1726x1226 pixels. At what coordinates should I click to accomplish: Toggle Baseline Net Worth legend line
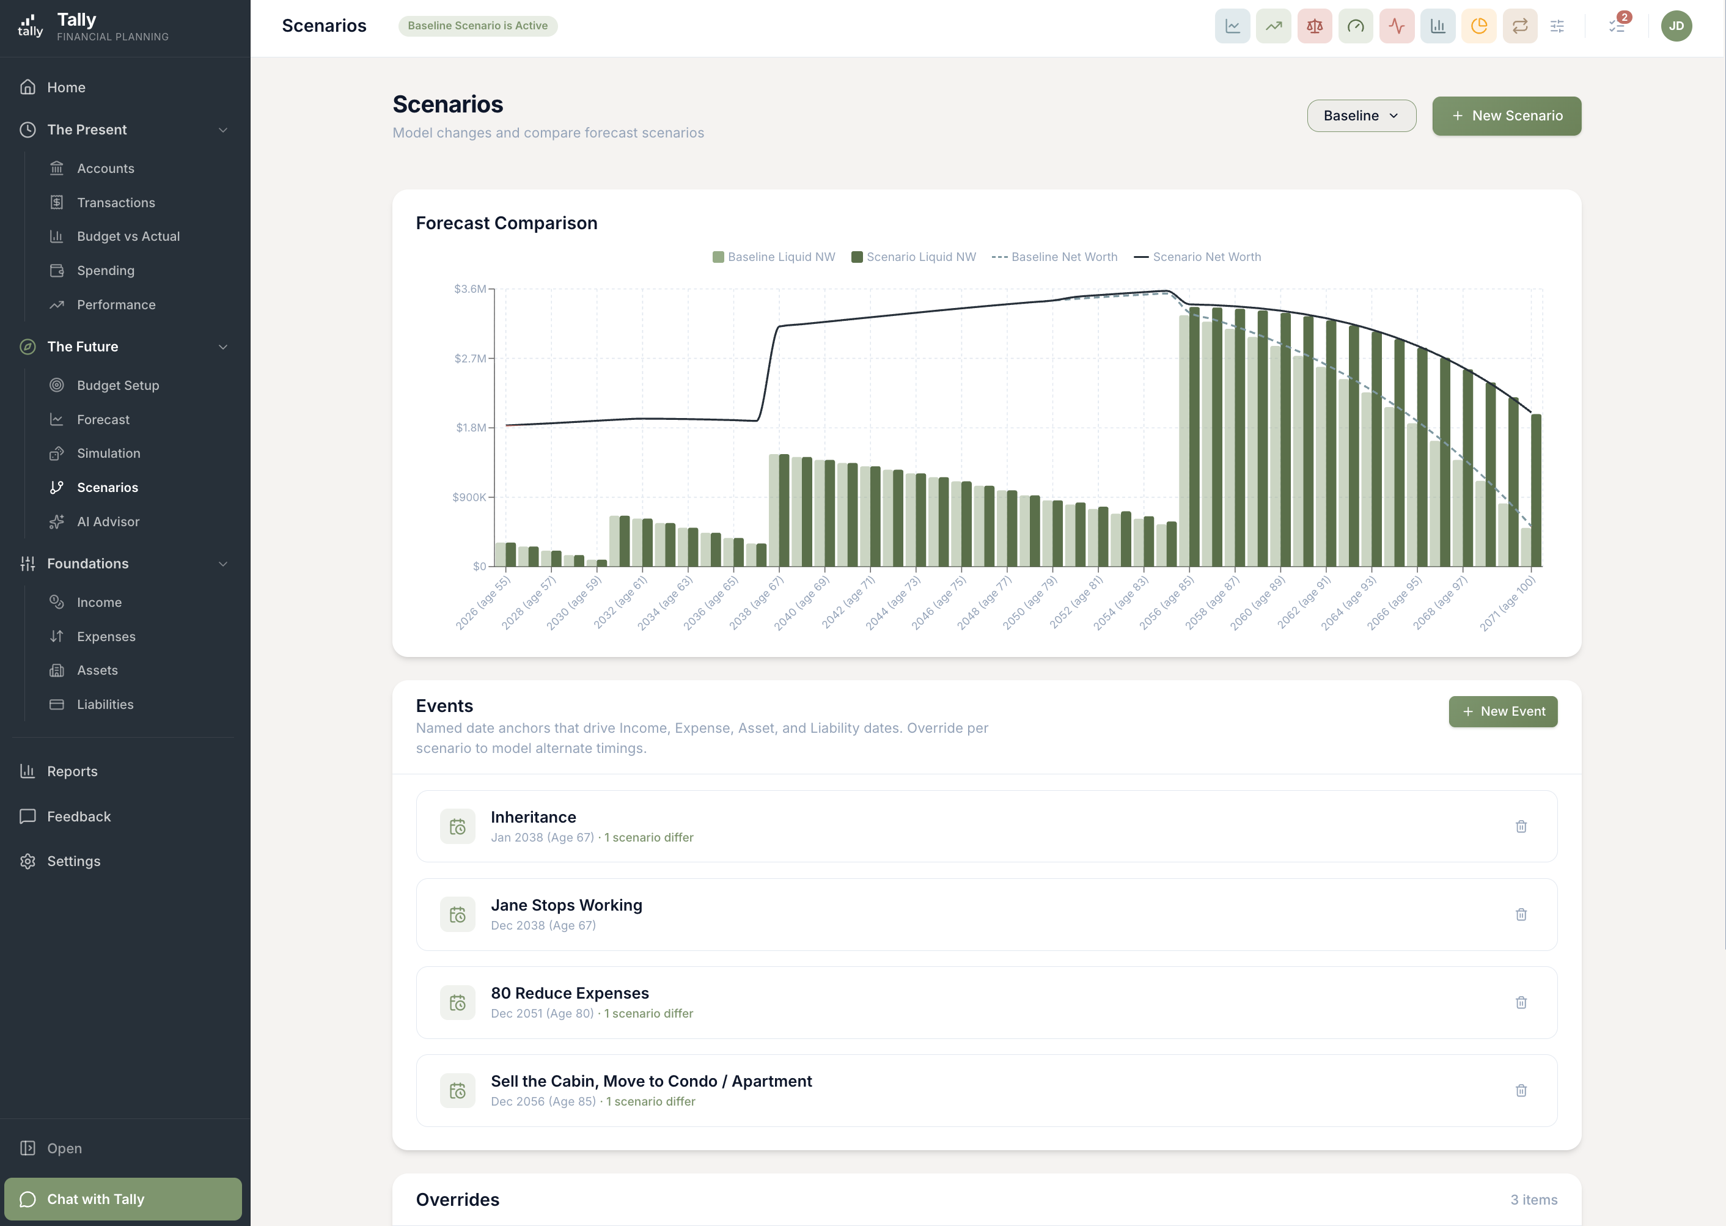pyautogui.click(x=1055, y=257)
